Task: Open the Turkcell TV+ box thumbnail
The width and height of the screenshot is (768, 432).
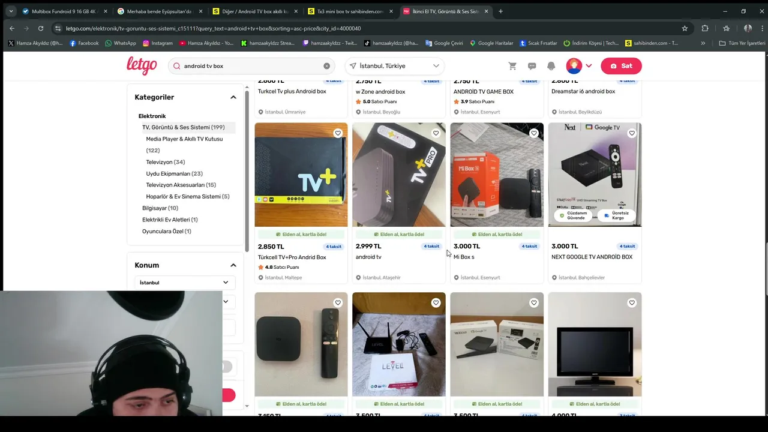Action: (x=301, y=175)
